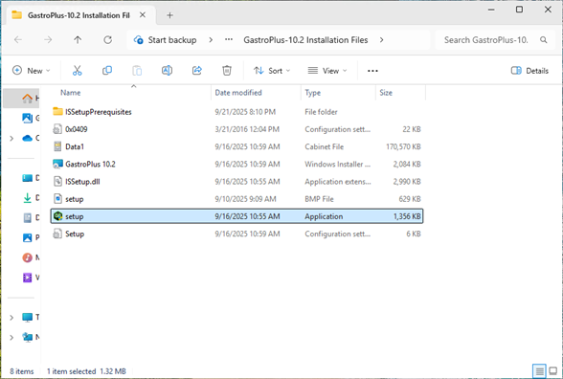Viewport: 563px width, 379px height.
Task: Expand the OneDrive tree node chevron
Action: [11, 138]
